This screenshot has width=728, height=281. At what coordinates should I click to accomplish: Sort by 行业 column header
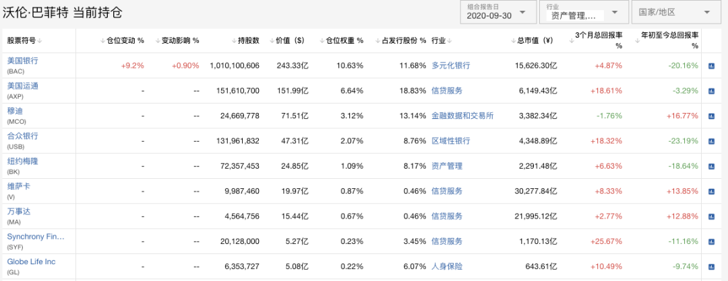[x=442, y=40]
